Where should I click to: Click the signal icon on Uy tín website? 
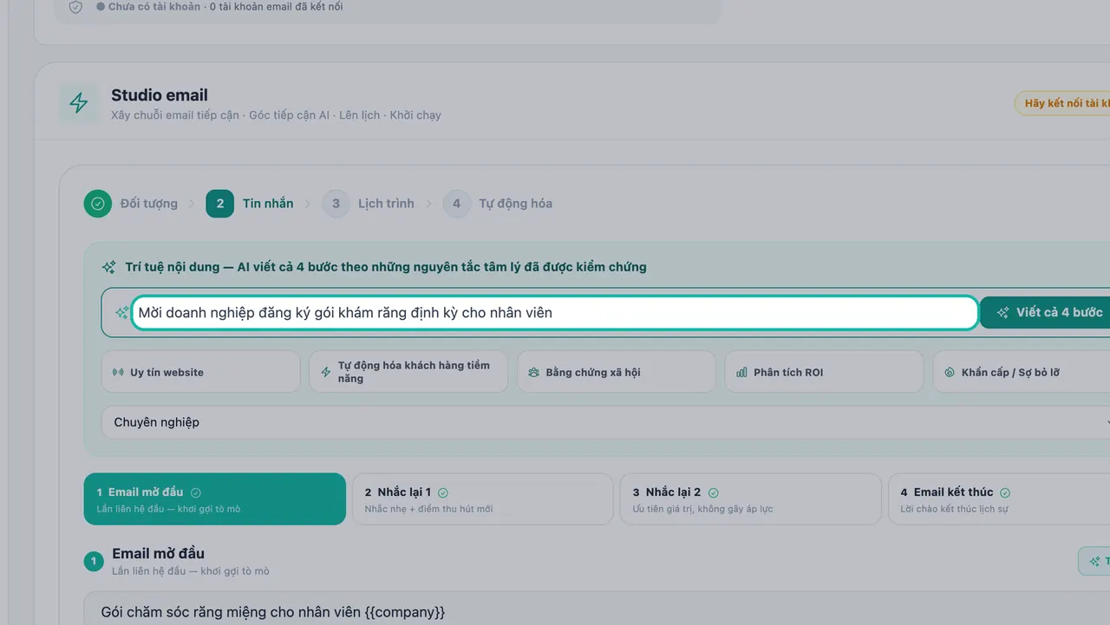click(118, 373)
